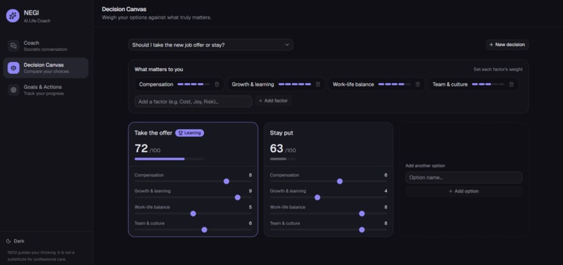This screenshot has height=265, width=563.
Task: Click the NEGI sparkle logo icon
Action: [13, 16]
